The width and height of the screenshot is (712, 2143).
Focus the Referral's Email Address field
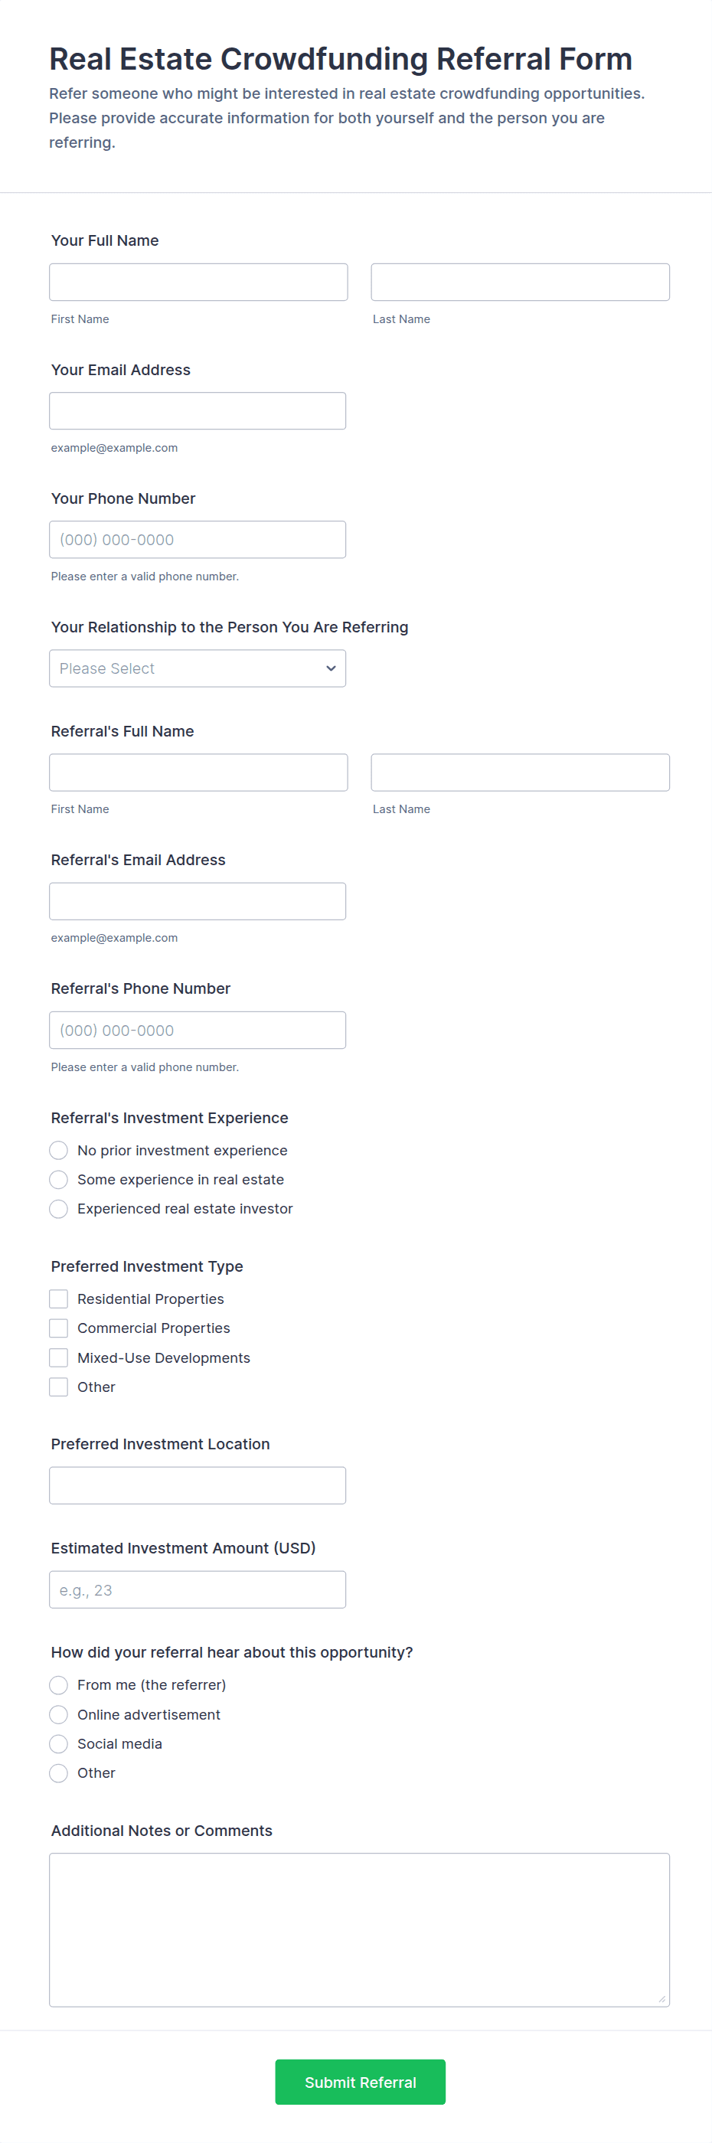[197, 901]
